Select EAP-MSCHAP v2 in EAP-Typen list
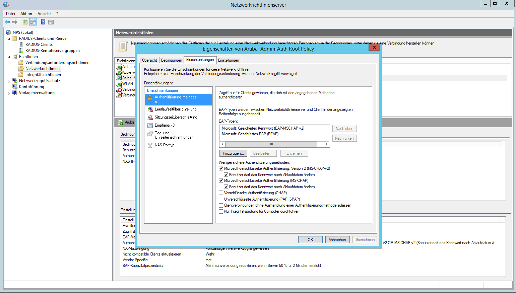The image size is (516, 293). click(263, 128)
